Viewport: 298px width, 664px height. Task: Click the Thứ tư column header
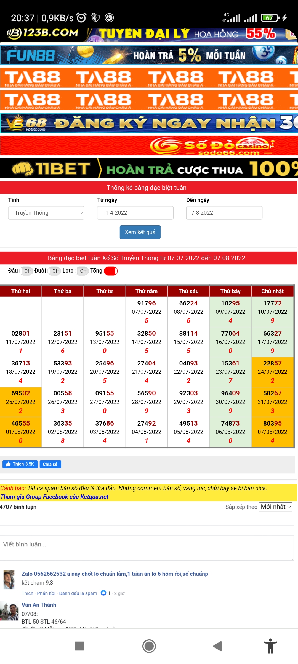(105, 291)
